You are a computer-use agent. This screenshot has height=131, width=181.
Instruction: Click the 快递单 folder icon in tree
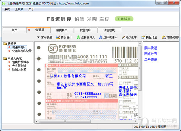[x=5, y=43]
